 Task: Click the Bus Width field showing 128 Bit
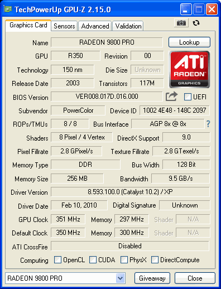(186, 165)
